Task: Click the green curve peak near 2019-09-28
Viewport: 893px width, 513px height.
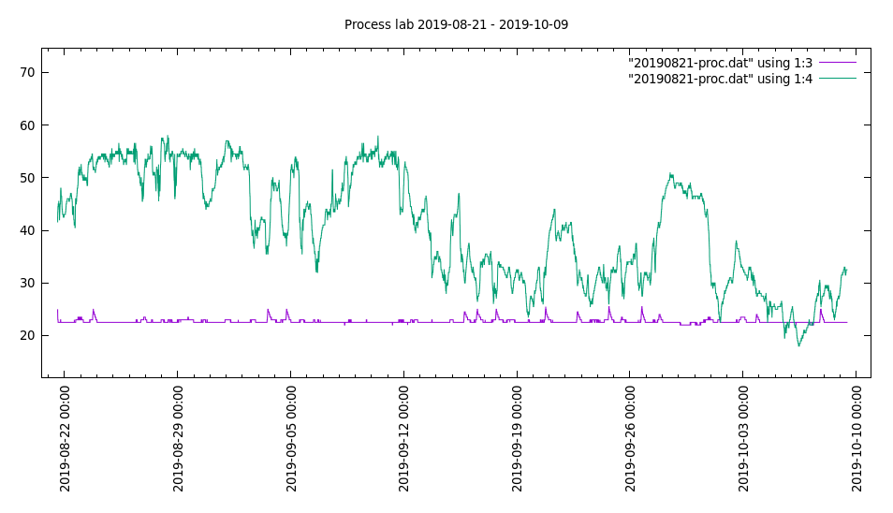Action: (x=671, y=174)
